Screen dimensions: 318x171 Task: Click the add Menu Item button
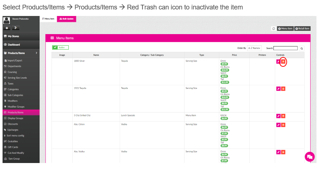(285, 29)
